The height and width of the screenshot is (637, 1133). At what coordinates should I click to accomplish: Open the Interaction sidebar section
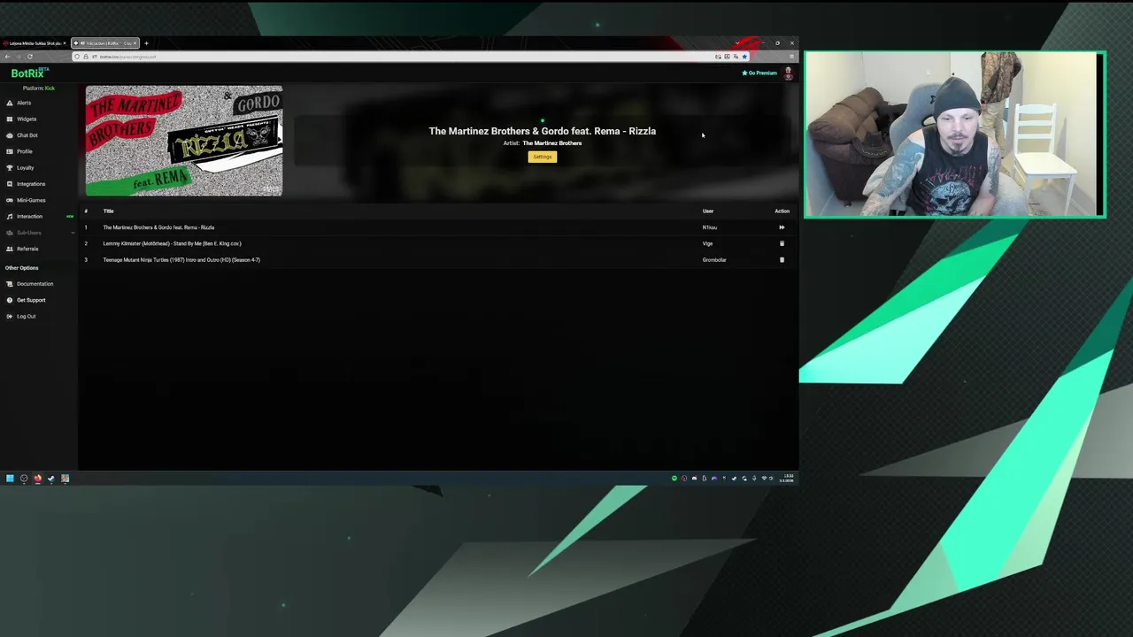click(x=29, y=216)
